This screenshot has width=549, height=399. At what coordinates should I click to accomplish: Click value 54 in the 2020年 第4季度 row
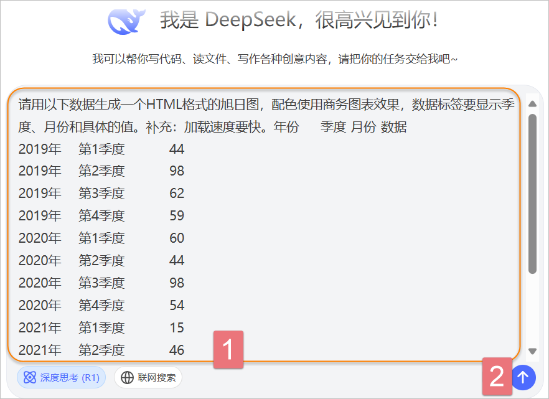tap(177, 306)
